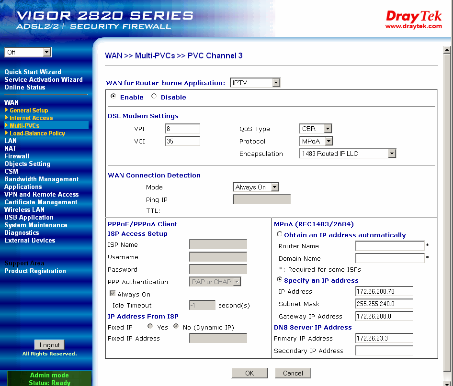Viewport: 453px width, 386px height.
Task: Click the Subnet Mask field
Action: 384,304
